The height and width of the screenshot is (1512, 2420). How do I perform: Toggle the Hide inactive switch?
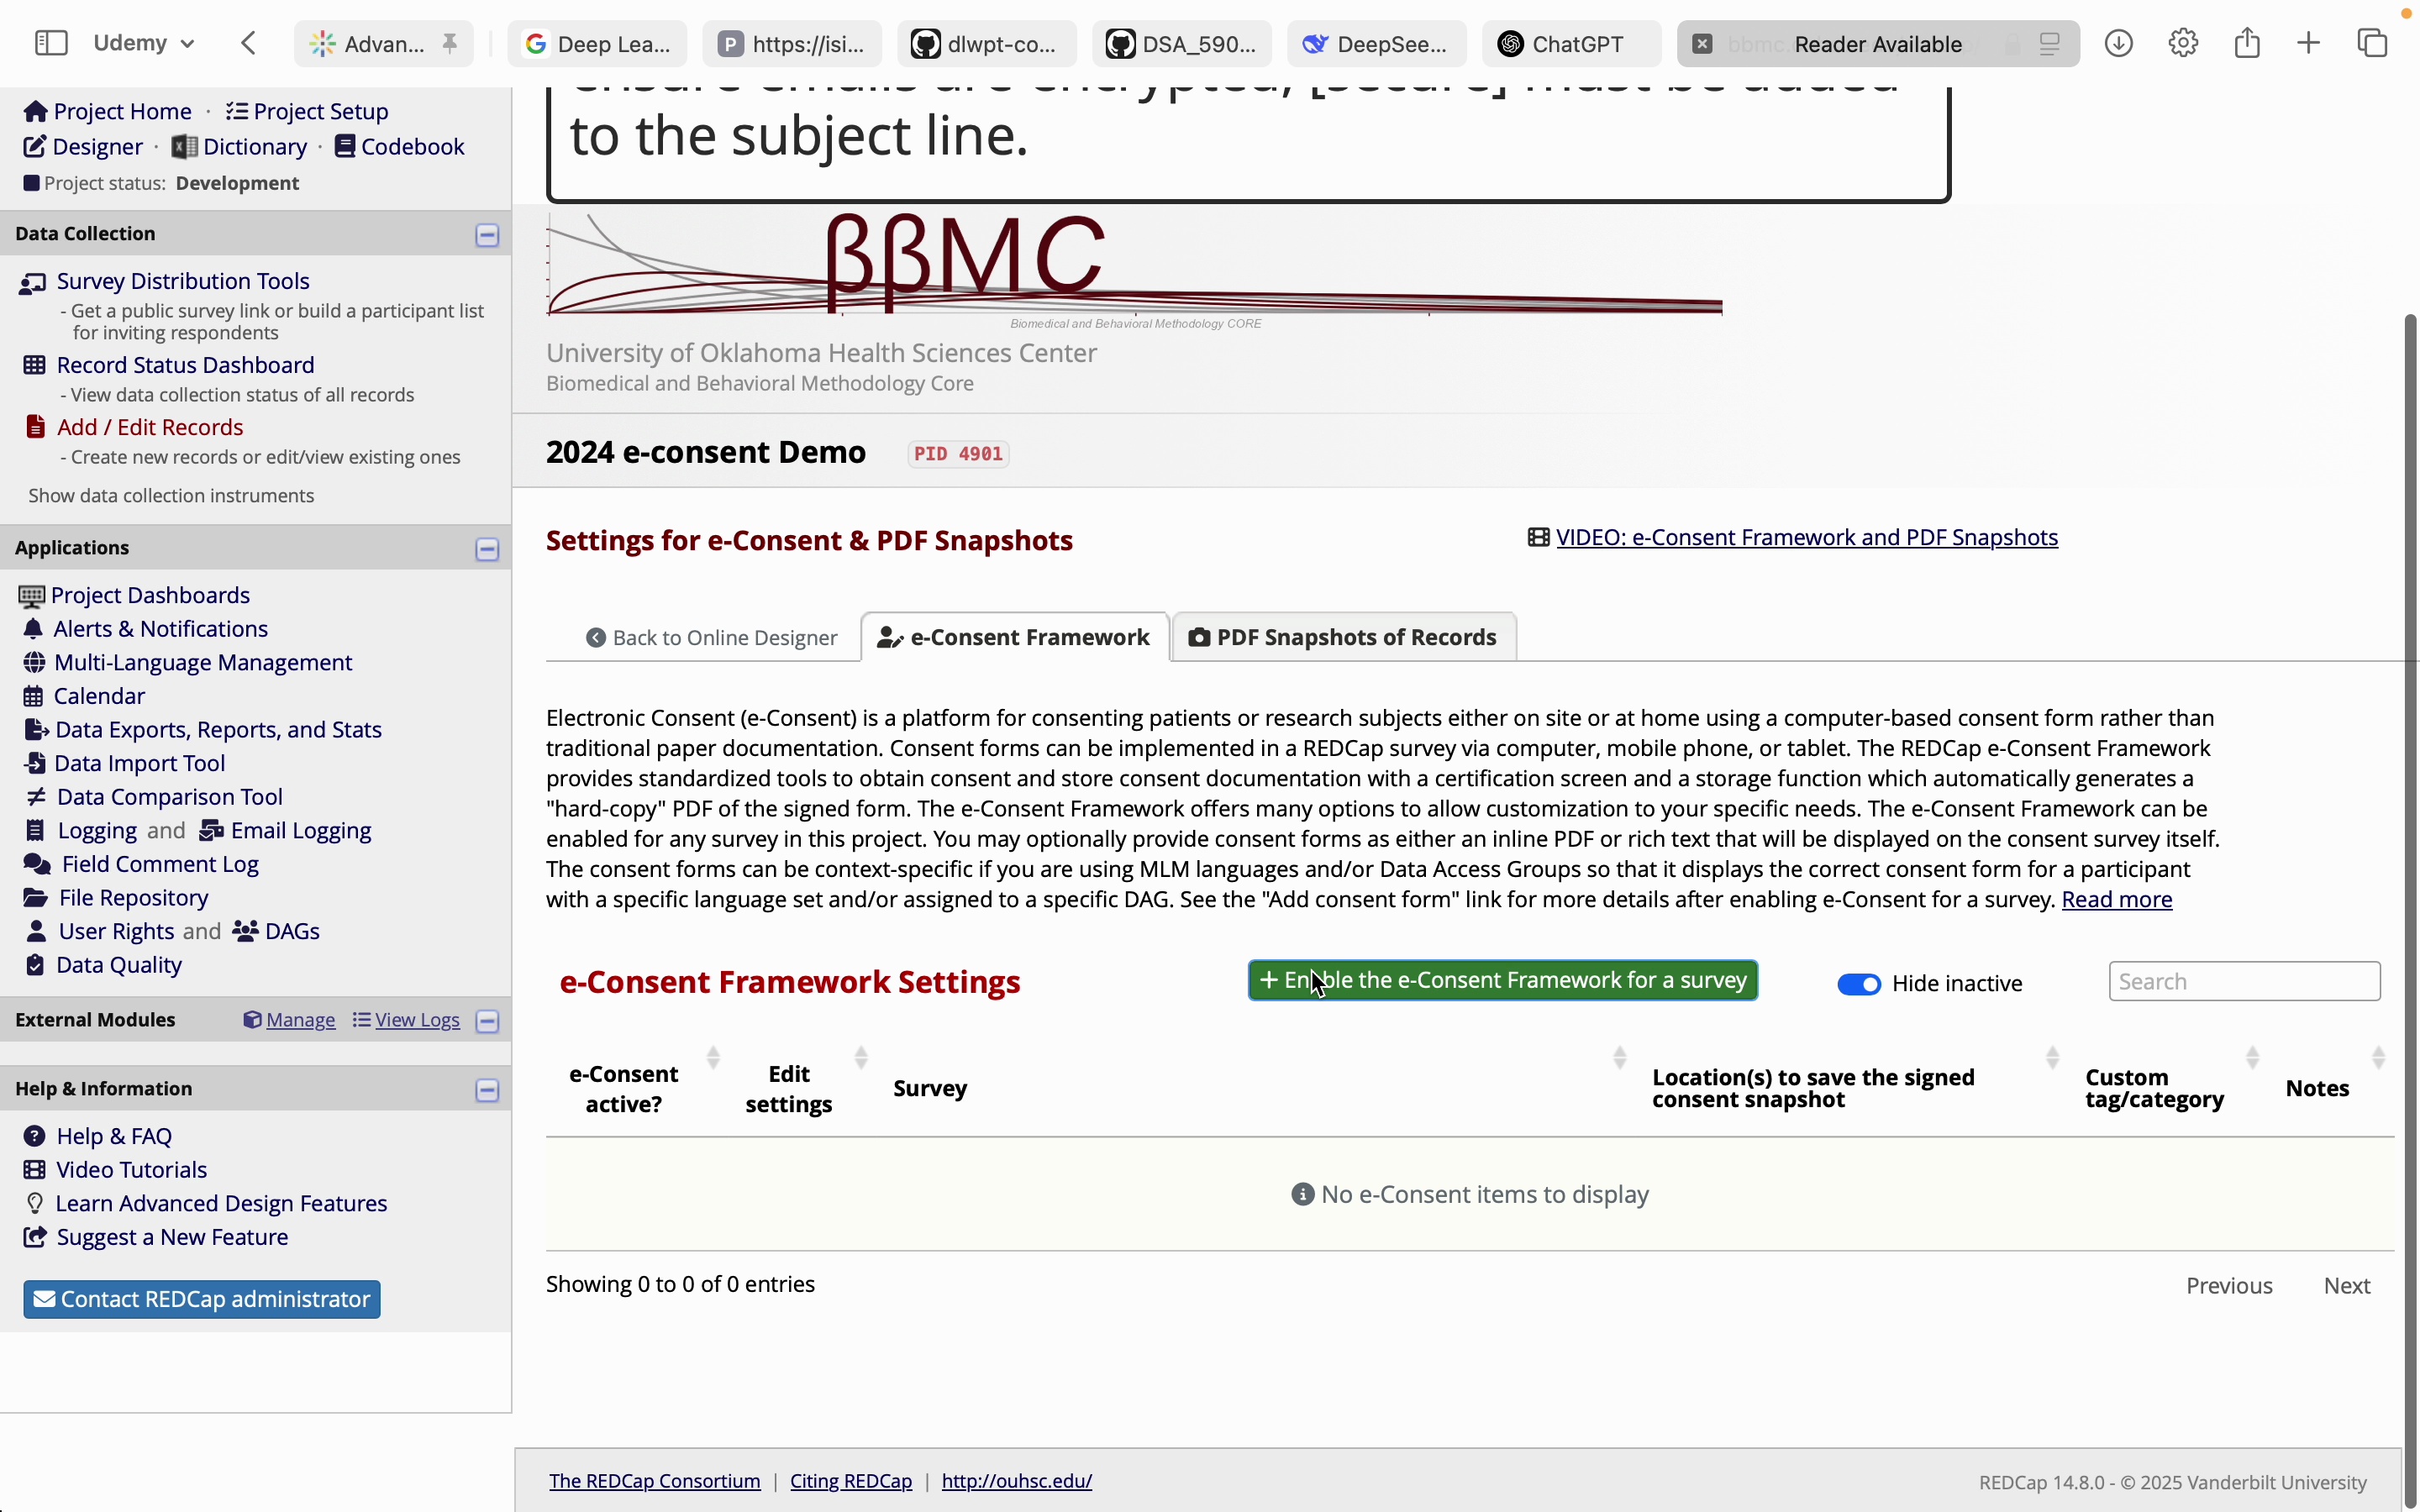(1859, 981)
